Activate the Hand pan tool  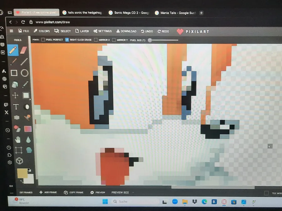click(x=18, y=139)
